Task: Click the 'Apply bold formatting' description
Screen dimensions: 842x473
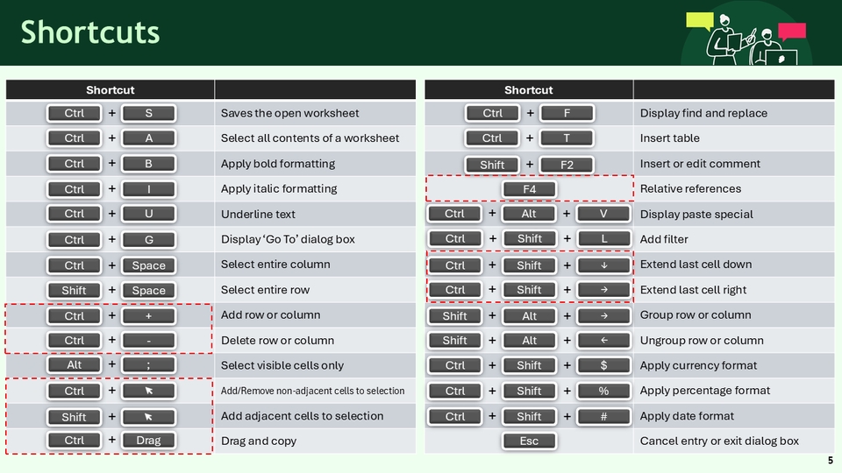Action: pos(278,164)
